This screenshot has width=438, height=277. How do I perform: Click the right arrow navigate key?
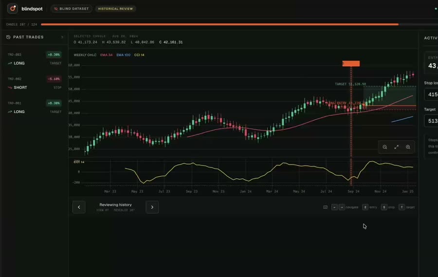click(x=342, y=207)
